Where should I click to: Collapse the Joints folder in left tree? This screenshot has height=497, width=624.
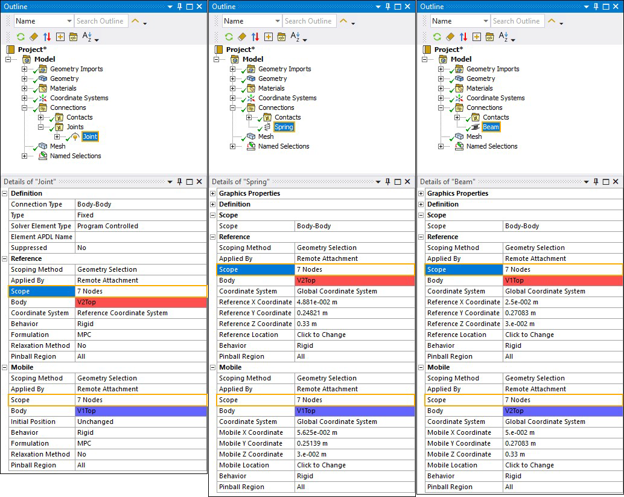coord(40,127)
